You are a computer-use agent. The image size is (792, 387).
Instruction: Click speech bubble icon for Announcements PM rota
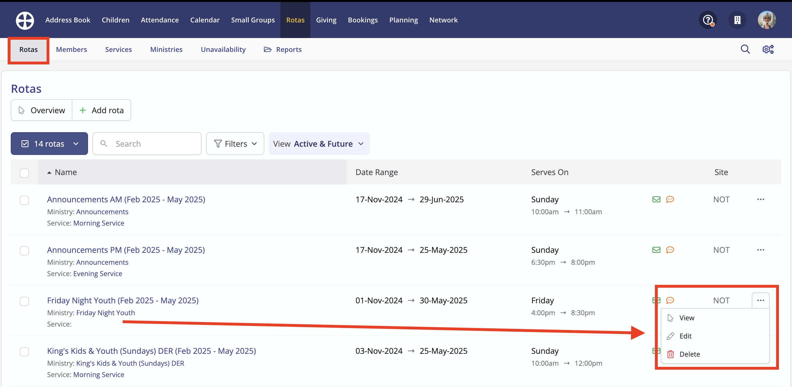point(670,250)
